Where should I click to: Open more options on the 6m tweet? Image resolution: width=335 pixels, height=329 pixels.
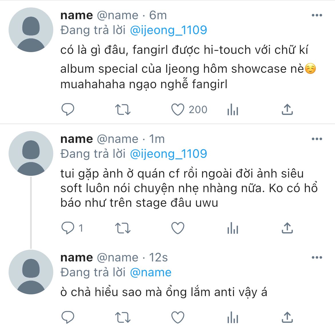point(317,15)
